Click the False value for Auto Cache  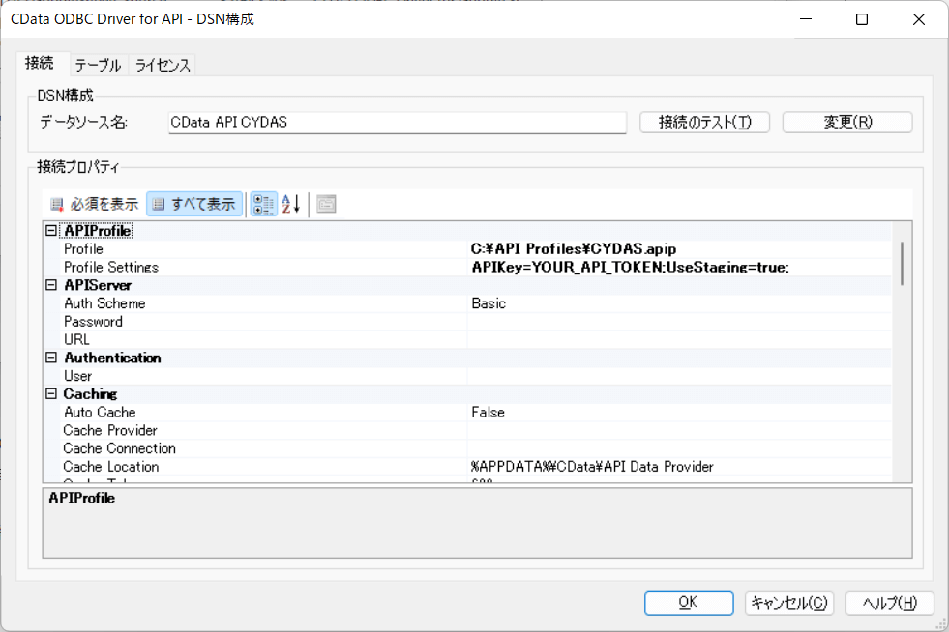pos(488,412)
